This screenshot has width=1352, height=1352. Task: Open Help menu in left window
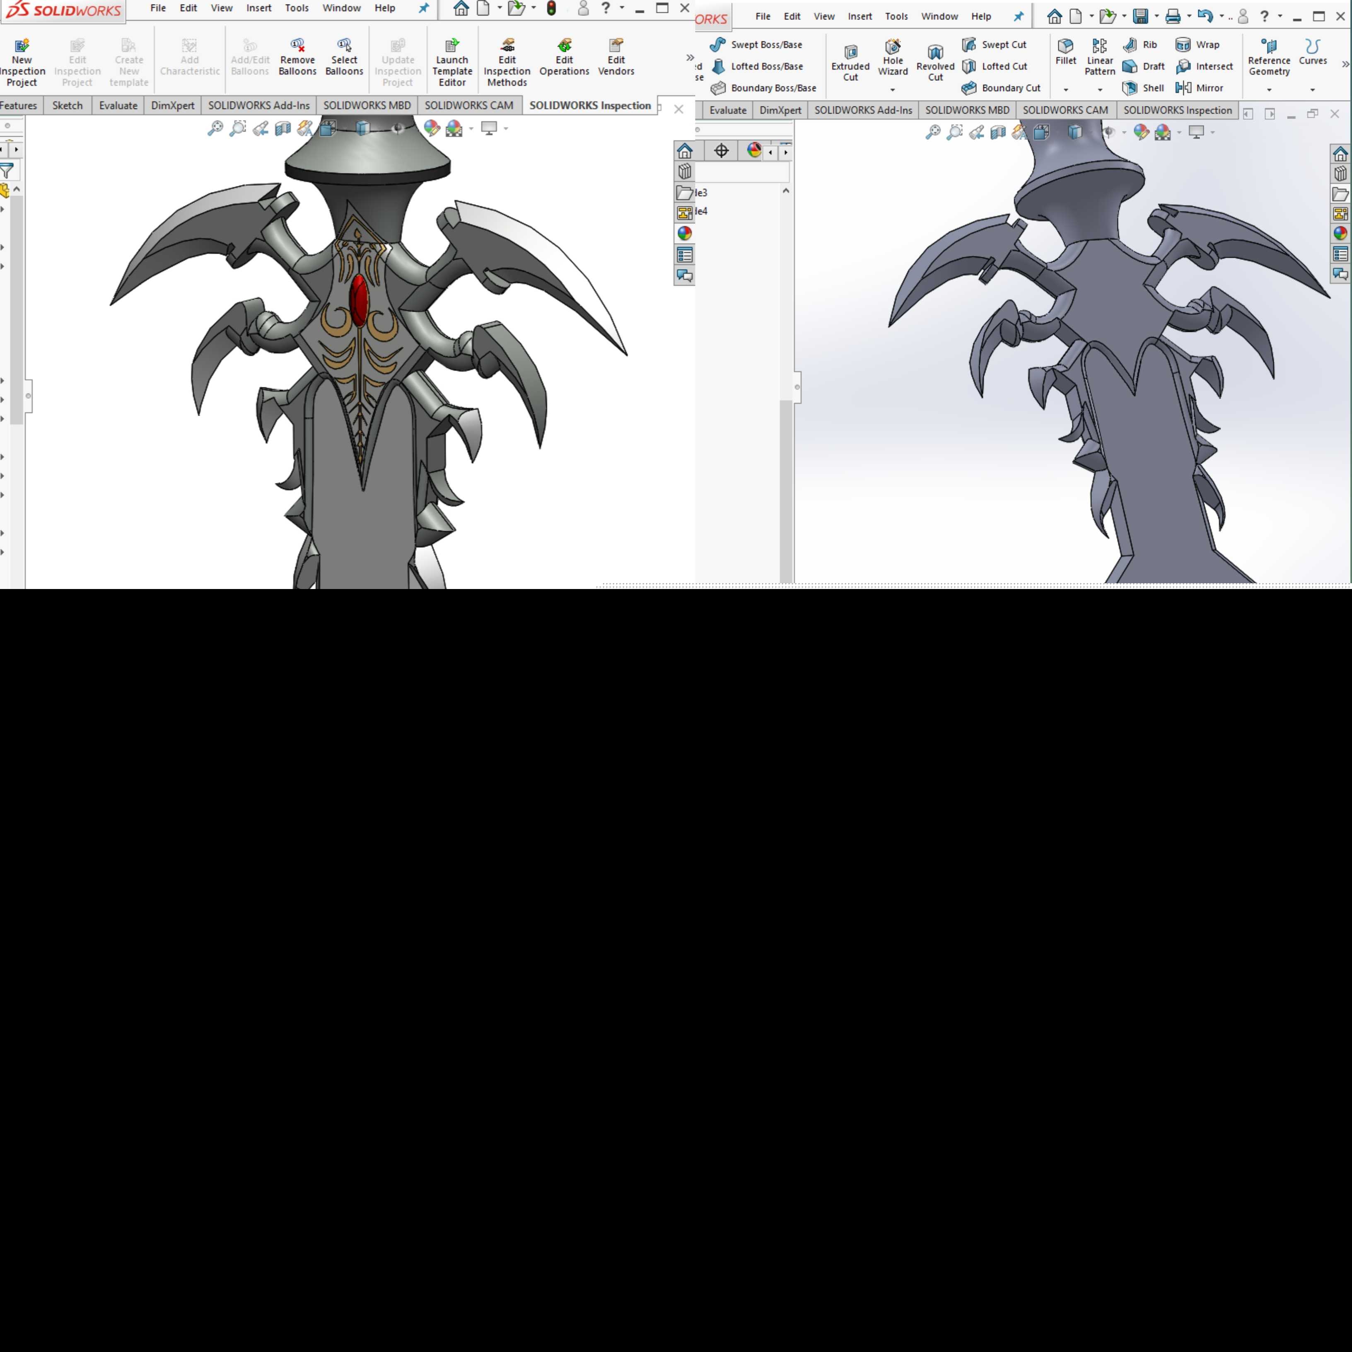click(x=385, y=8)
